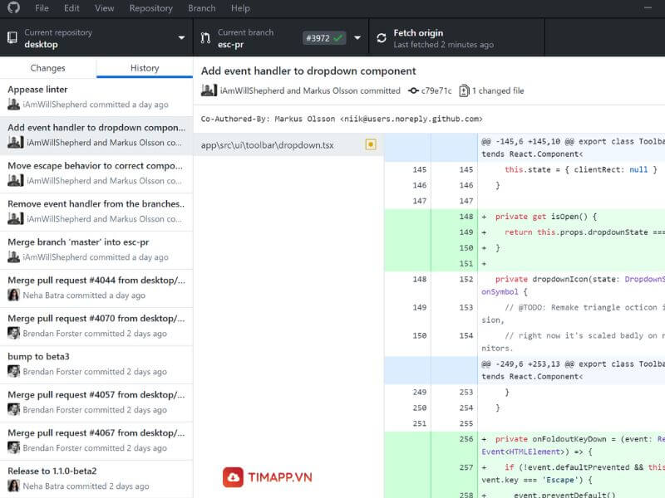Click the '1 changed file' label
665x498 pixels.
pyautogui.click(x=498, y=90)
